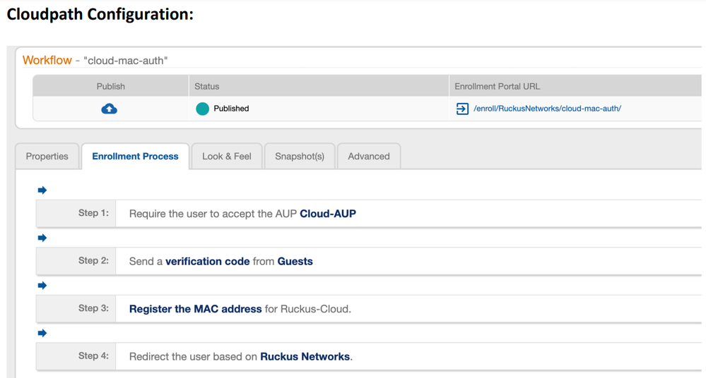
Task: Open the /enroll/RuckusNetworks/cloud-mac-auth/ URL link
Action: [547, 109]
